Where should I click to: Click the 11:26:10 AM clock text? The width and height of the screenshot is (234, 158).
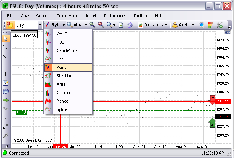point(213,153)
